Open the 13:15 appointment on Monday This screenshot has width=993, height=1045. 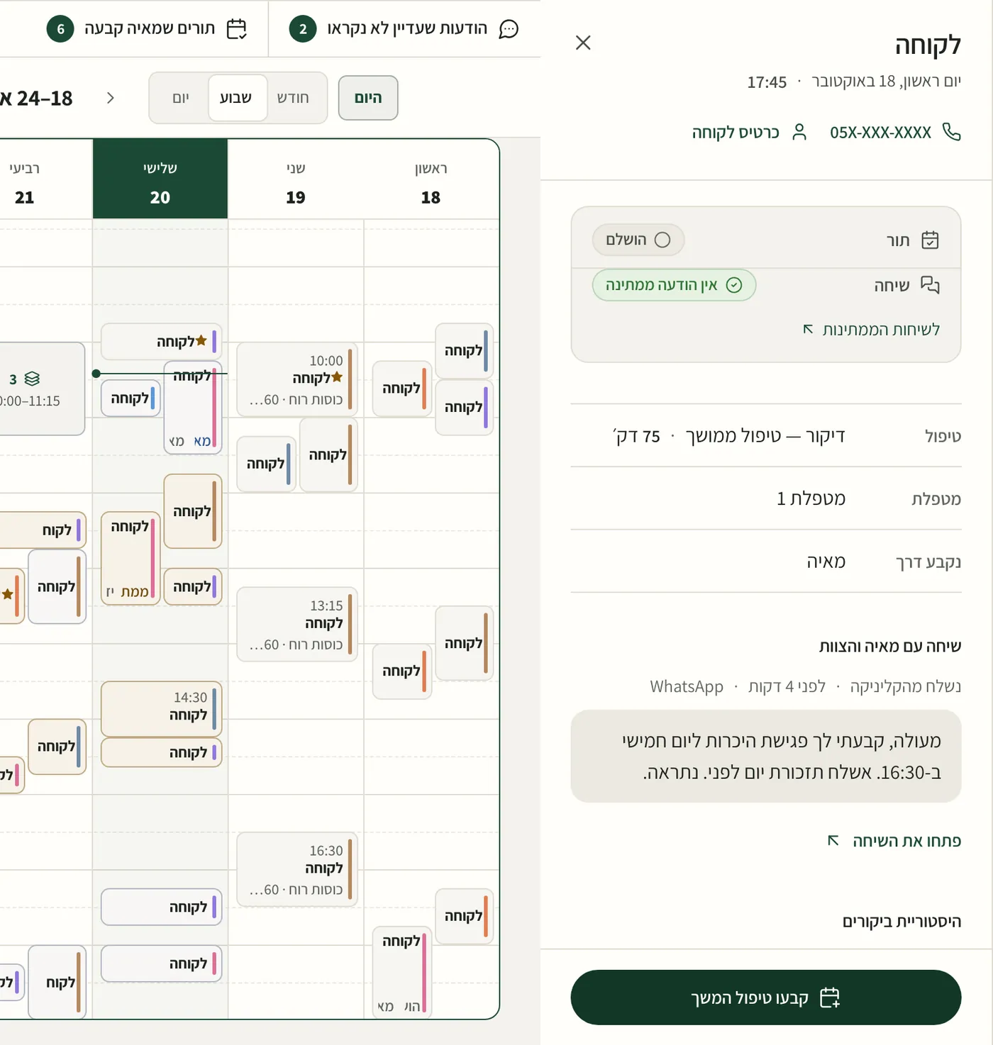[x=296, y=625]
